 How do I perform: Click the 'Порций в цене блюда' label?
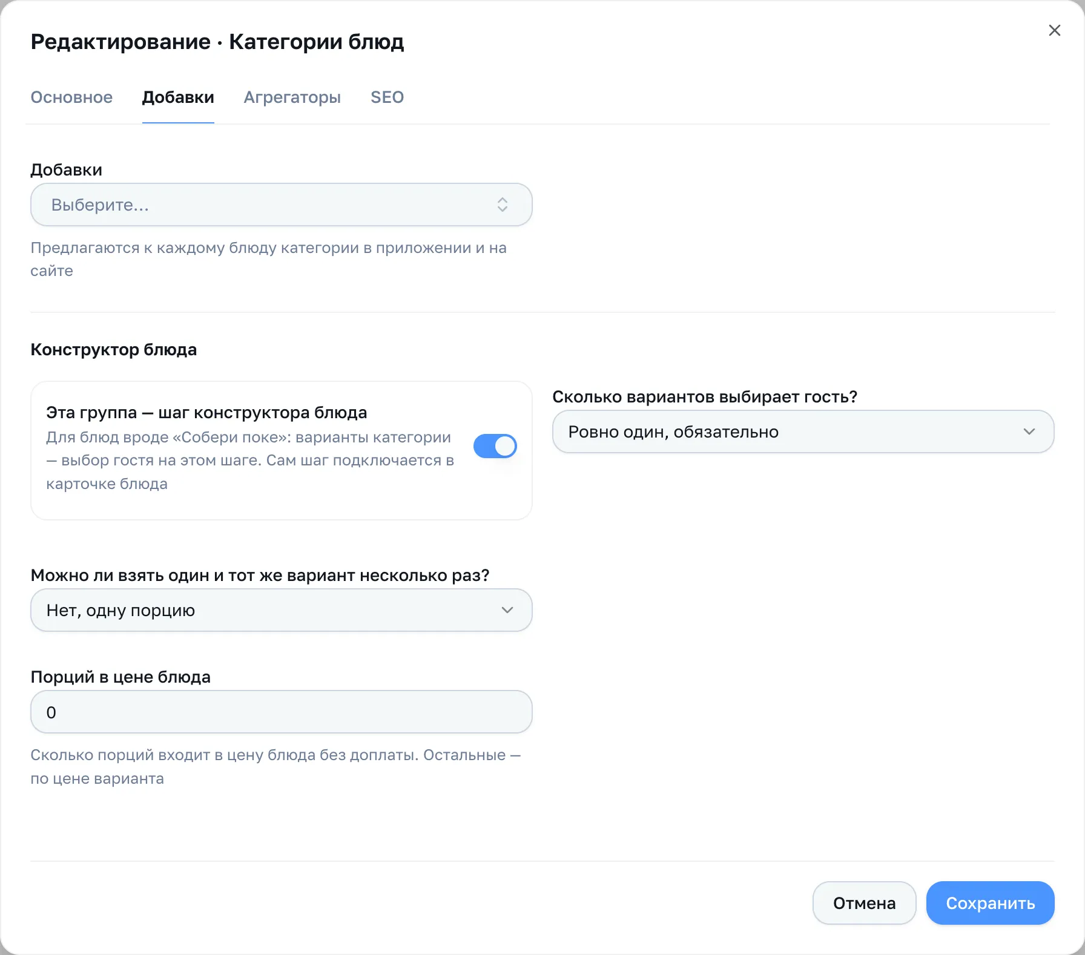coord(120,677)
